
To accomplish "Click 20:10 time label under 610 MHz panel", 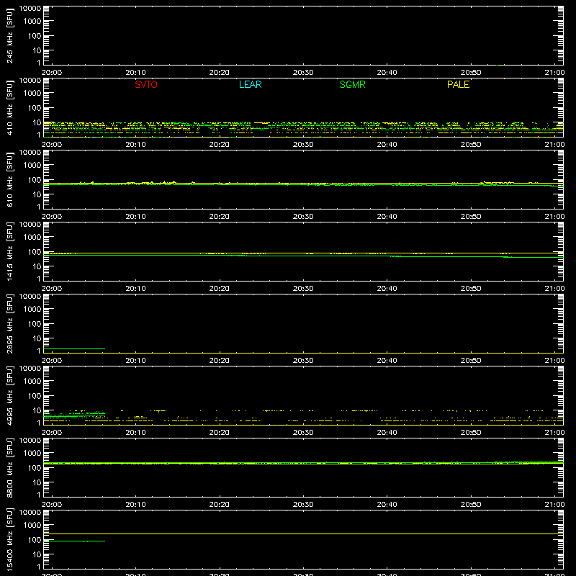I will pos(135,217).
